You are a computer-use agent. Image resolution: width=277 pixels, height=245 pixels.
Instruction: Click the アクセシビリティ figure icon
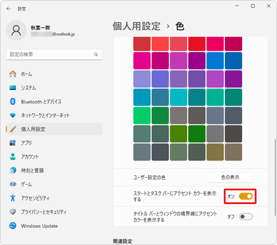tap(13, 198)
